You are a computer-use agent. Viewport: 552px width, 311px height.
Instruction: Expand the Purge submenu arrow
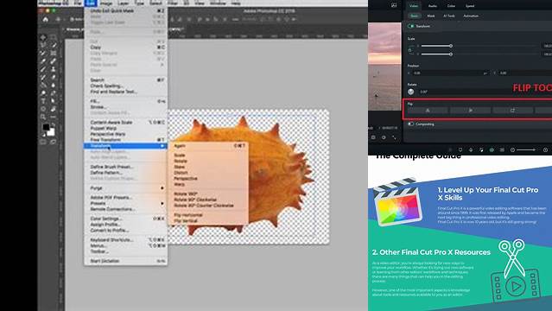pyautogui.click(x=162, y=188)
